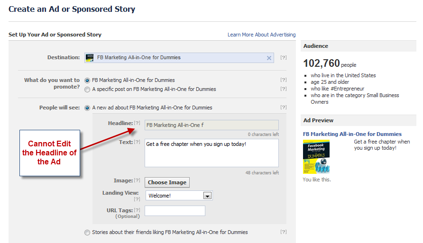Click the help [?] next to Text label
The width and height of the screenshot is (423, 243).
pyautogui.click(x=137, y=142)
